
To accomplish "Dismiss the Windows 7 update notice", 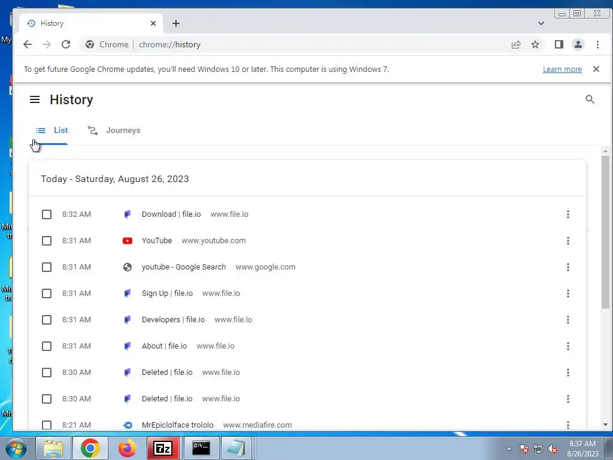I will coord(596,69).
